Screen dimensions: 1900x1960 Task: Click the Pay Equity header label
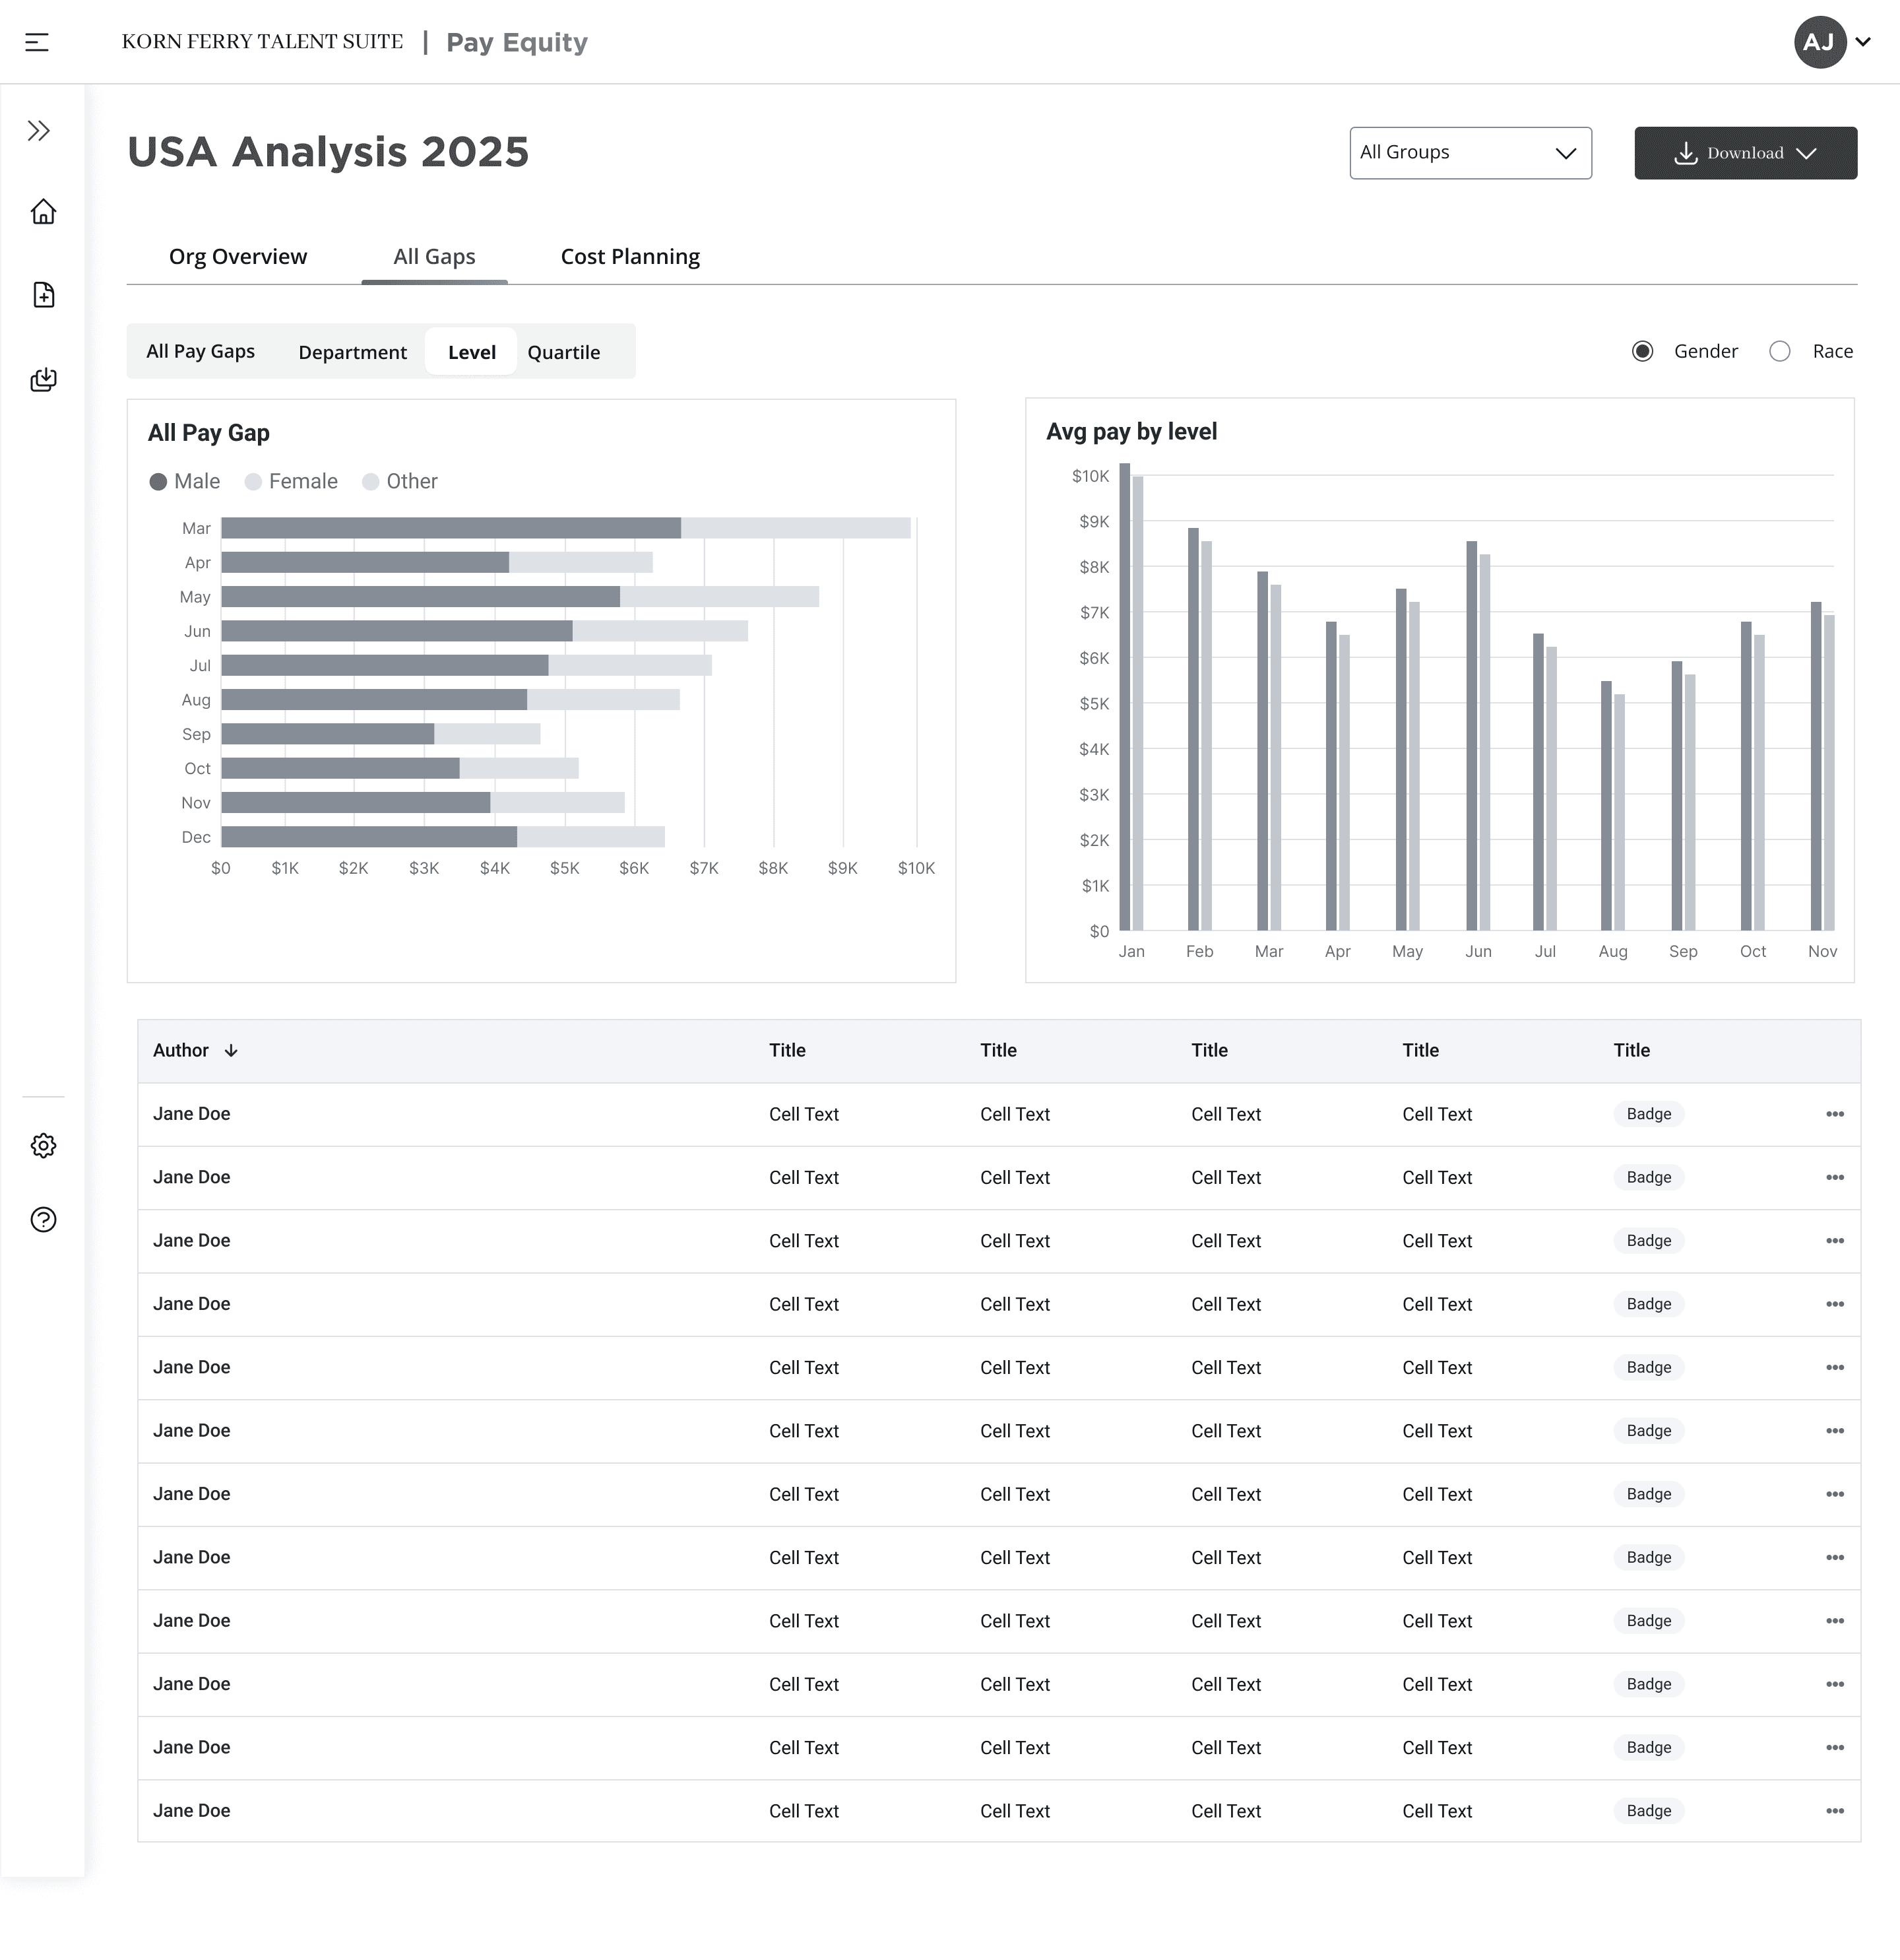click(517, 42)
